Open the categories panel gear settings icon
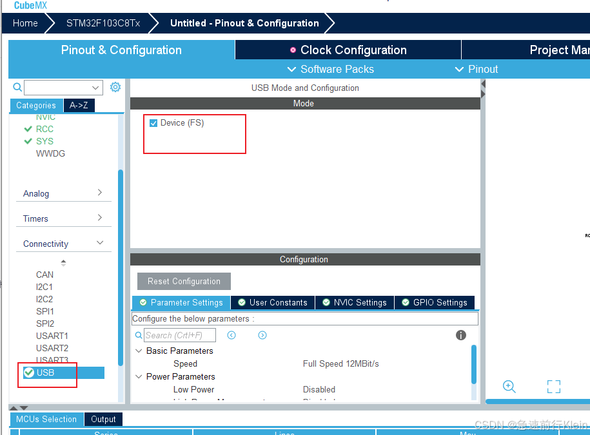Image resolution: width=590 pixels, height=435 pixels. [115, 87]
